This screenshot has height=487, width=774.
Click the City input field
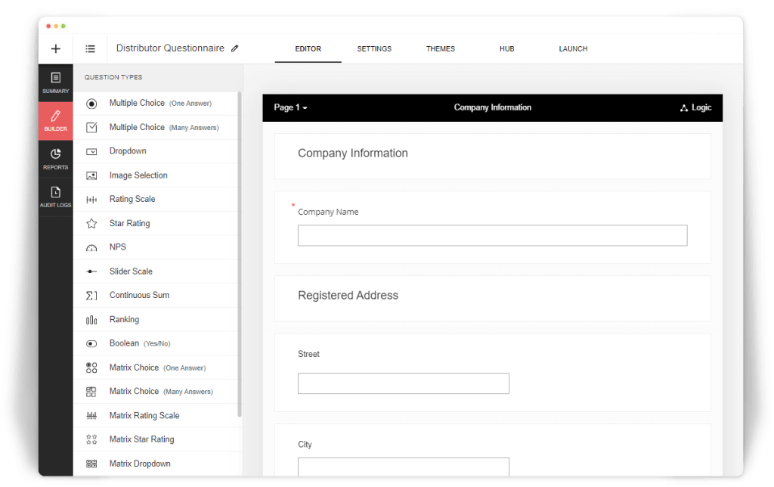(404, 467)
